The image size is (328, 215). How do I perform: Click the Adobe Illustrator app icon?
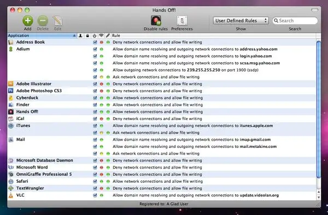tap(11, 83)
